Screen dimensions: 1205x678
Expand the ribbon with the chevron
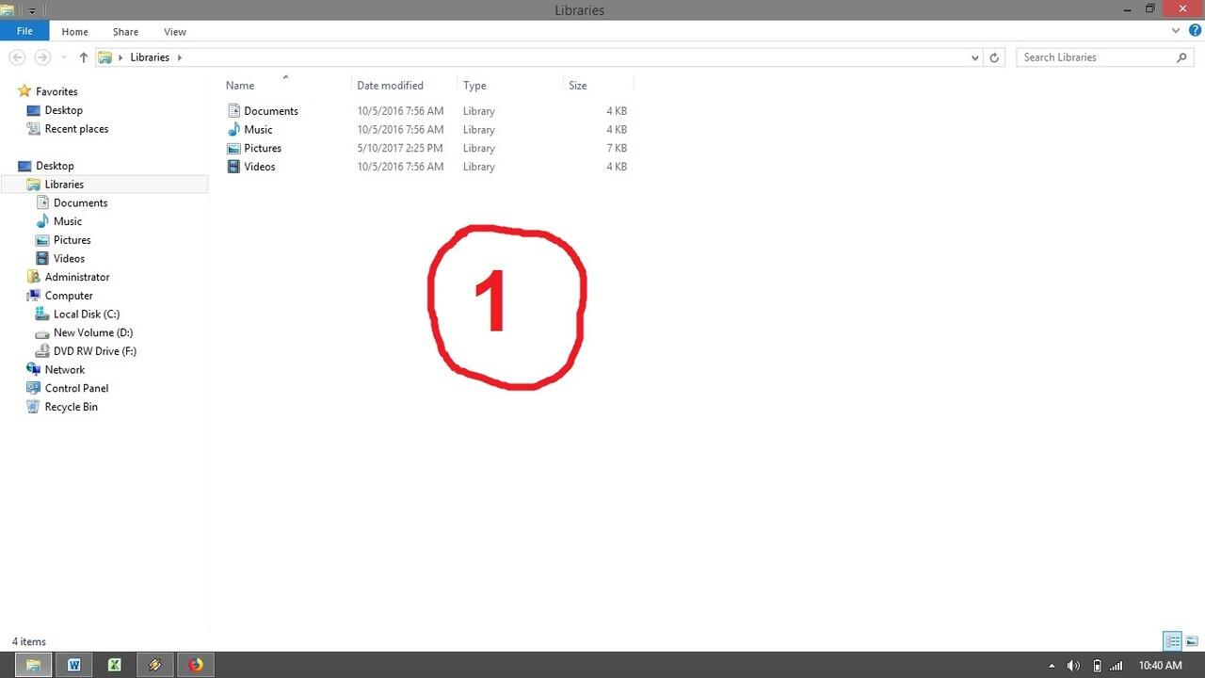pos(1176,31)
